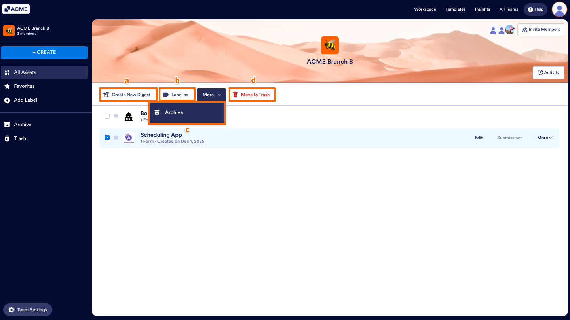Click the bank building asset icon
Viewport: 570px width, 320px height.
pyautogui.click(x=129, y=116)
